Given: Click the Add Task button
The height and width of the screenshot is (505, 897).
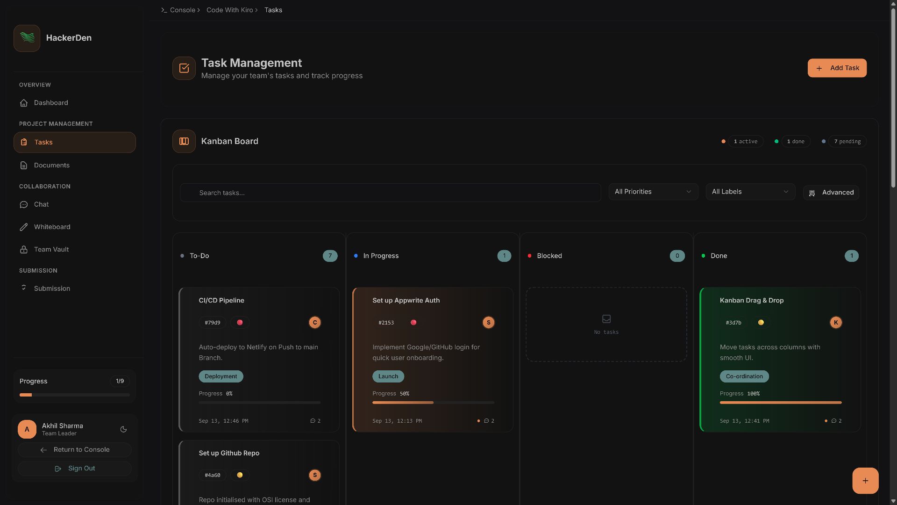Looking at the screenshot, I should coord(837,68).
